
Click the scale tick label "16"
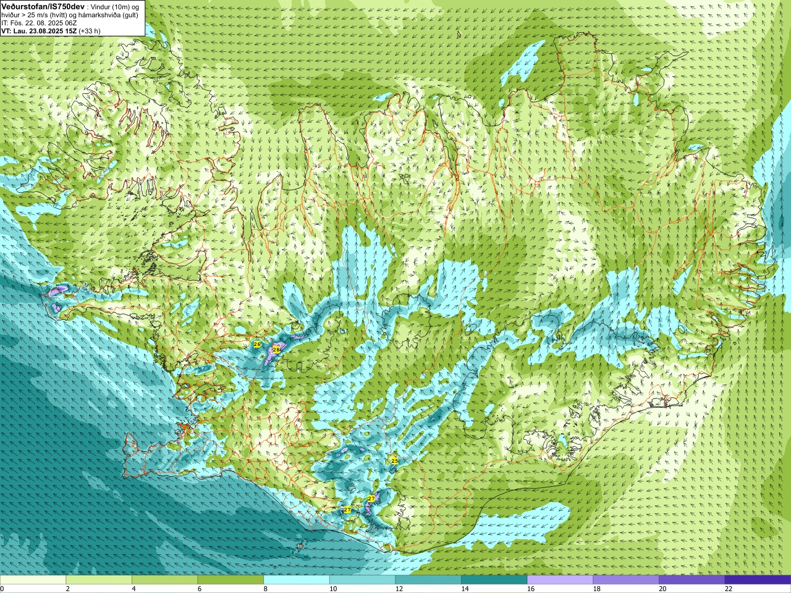[531, 589]
